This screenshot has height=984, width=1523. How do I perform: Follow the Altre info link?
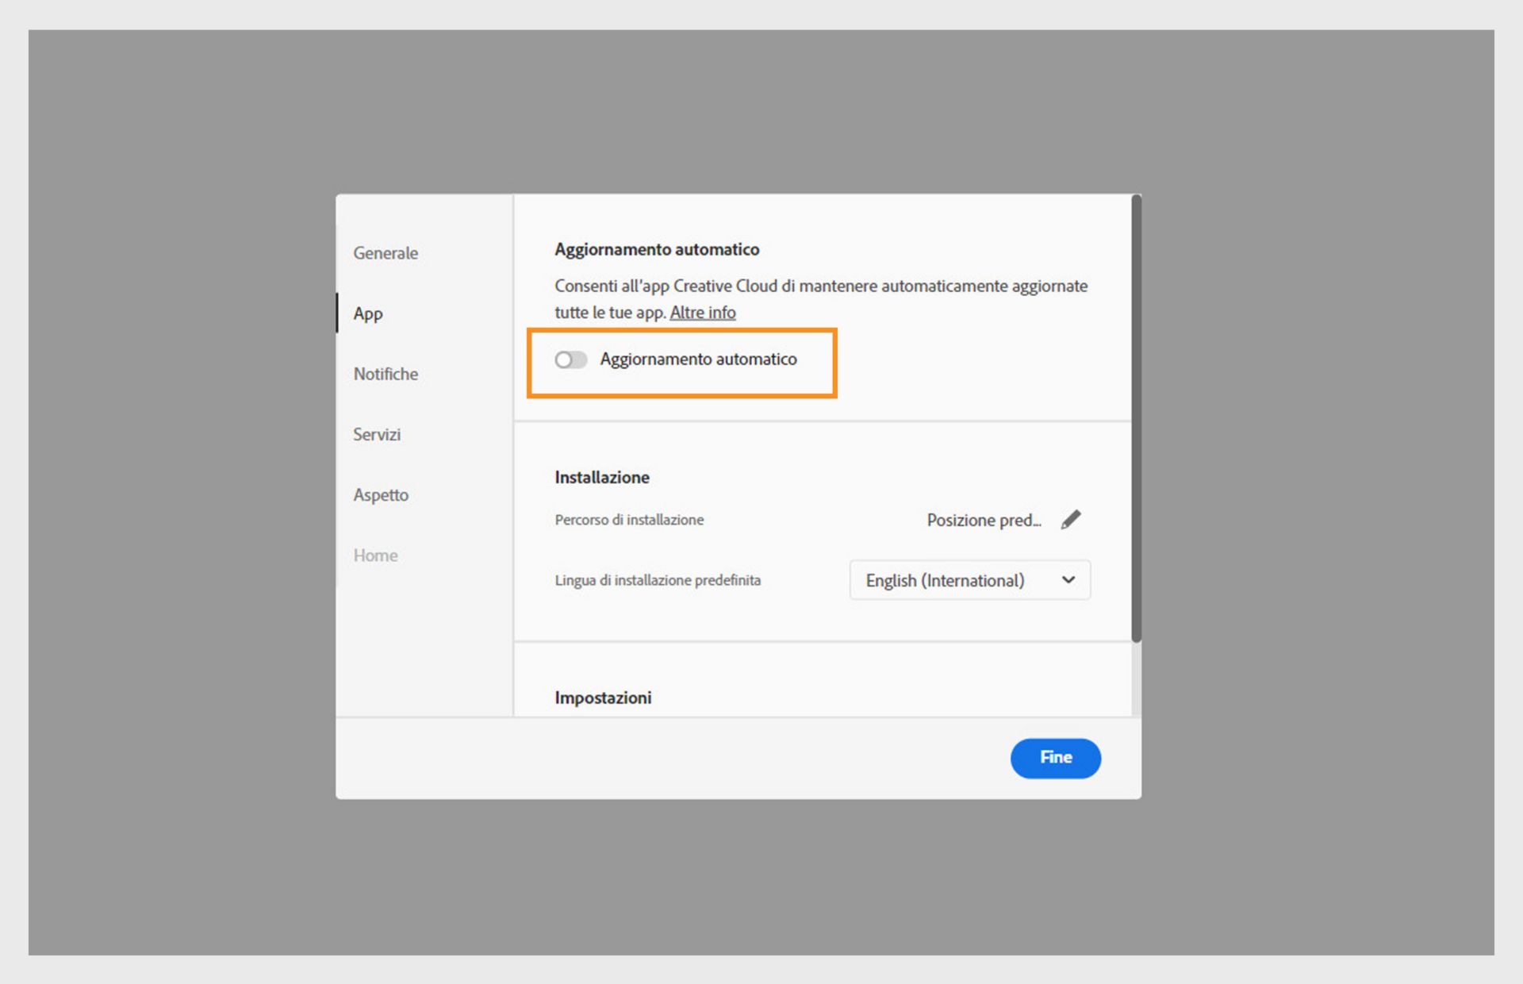click(x=702, y=313)
